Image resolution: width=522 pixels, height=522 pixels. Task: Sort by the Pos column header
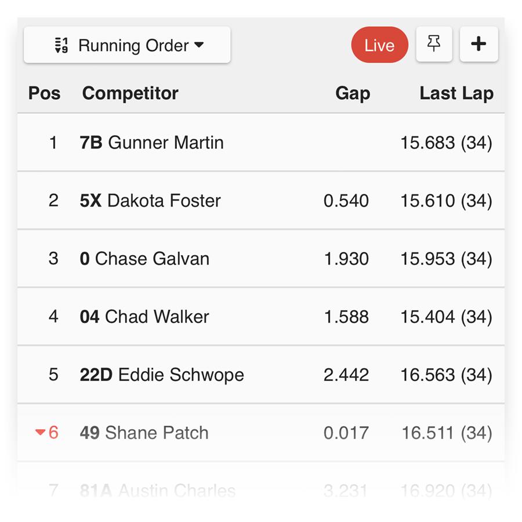(44, 93)
